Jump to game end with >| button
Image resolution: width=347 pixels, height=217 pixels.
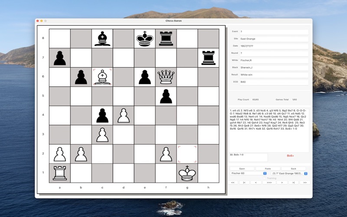(x=294, y=183)
